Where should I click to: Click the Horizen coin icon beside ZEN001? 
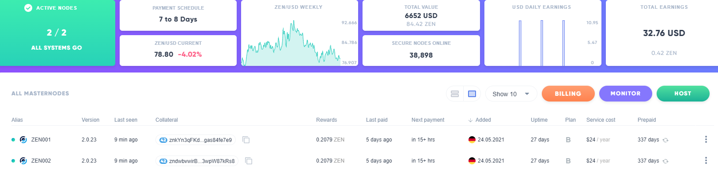23,140
